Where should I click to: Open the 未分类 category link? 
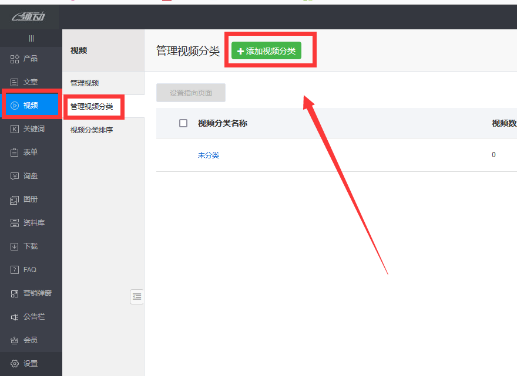point(209,155)
